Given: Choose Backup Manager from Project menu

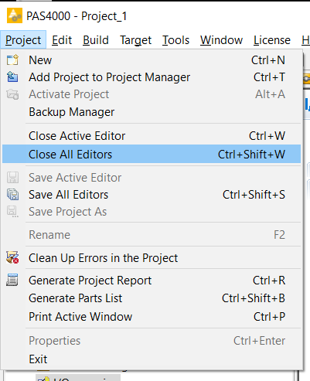Looking at the screenshot, I should point(152,112).
